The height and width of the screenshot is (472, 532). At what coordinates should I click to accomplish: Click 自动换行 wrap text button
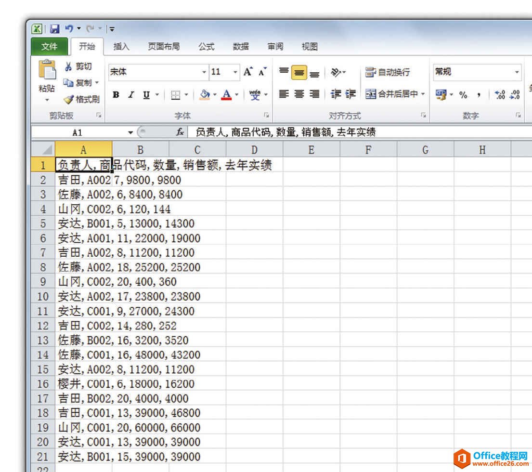pos(388,72)
